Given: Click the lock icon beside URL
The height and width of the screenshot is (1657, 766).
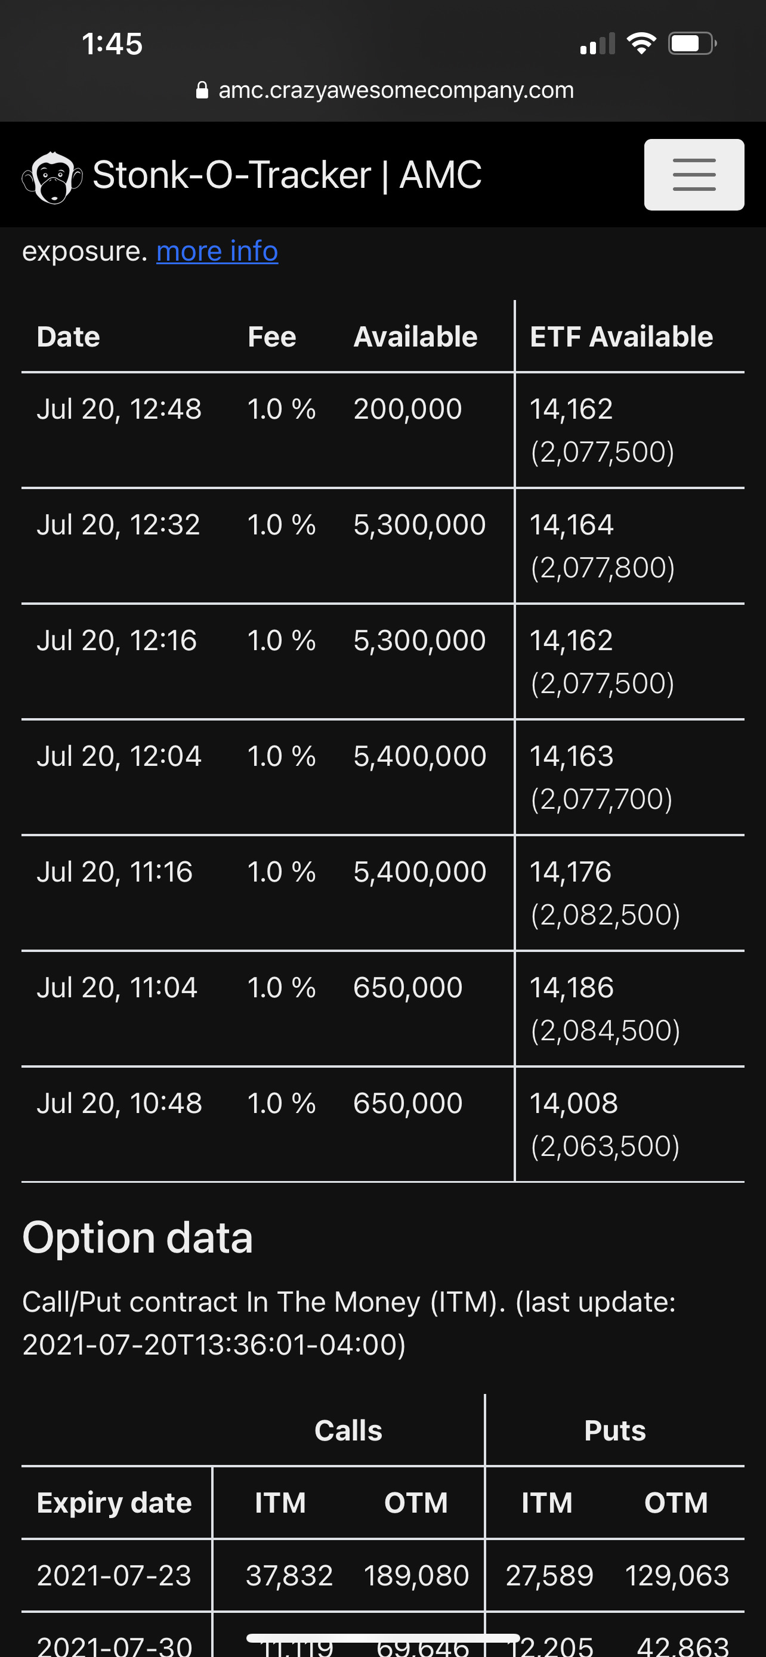Looking at the screenshot, I should pyautogui.click(x=202, y=91).
